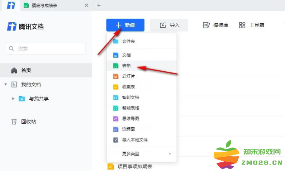Screen dimensions: 285x171
Task: Click the 导入 (Import) button
Action: 169,25
